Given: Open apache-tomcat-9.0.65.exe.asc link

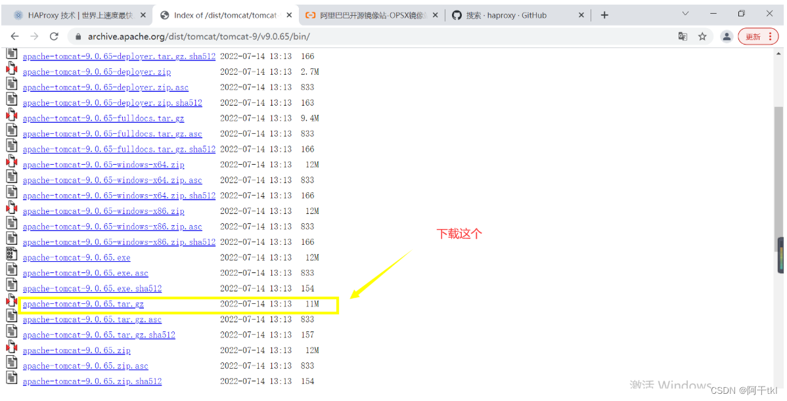Looking at the screenshot, I should click(x=85, y=273).
